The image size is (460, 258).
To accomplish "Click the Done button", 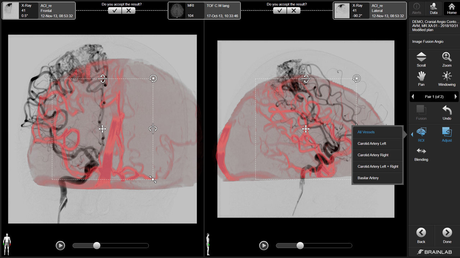I will [x=447, y=235].
